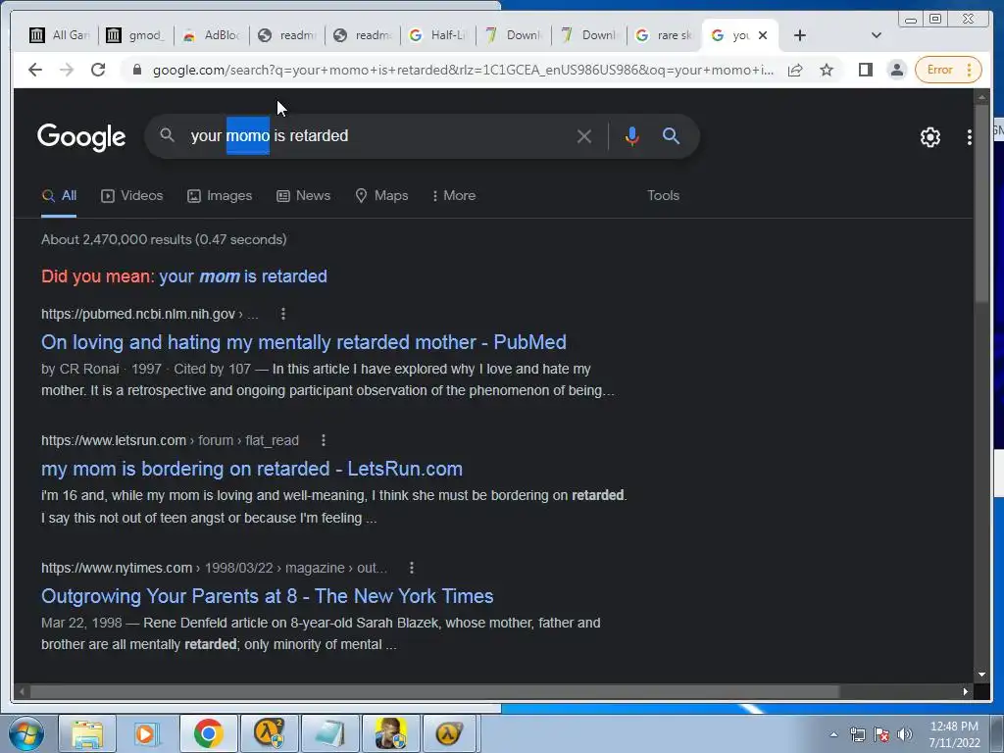Open the Chrome profile avatar
The image size is (1004, 753).
pos(897,70)
